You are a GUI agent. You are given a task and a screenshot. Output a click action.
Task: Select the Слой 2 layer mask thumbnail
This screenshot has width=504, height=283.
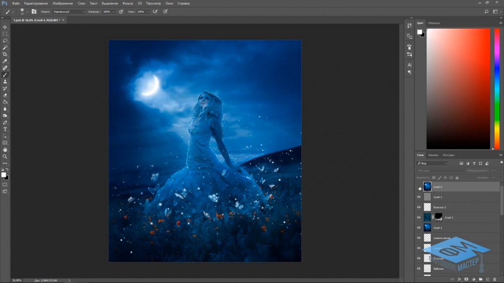[438, 217]
